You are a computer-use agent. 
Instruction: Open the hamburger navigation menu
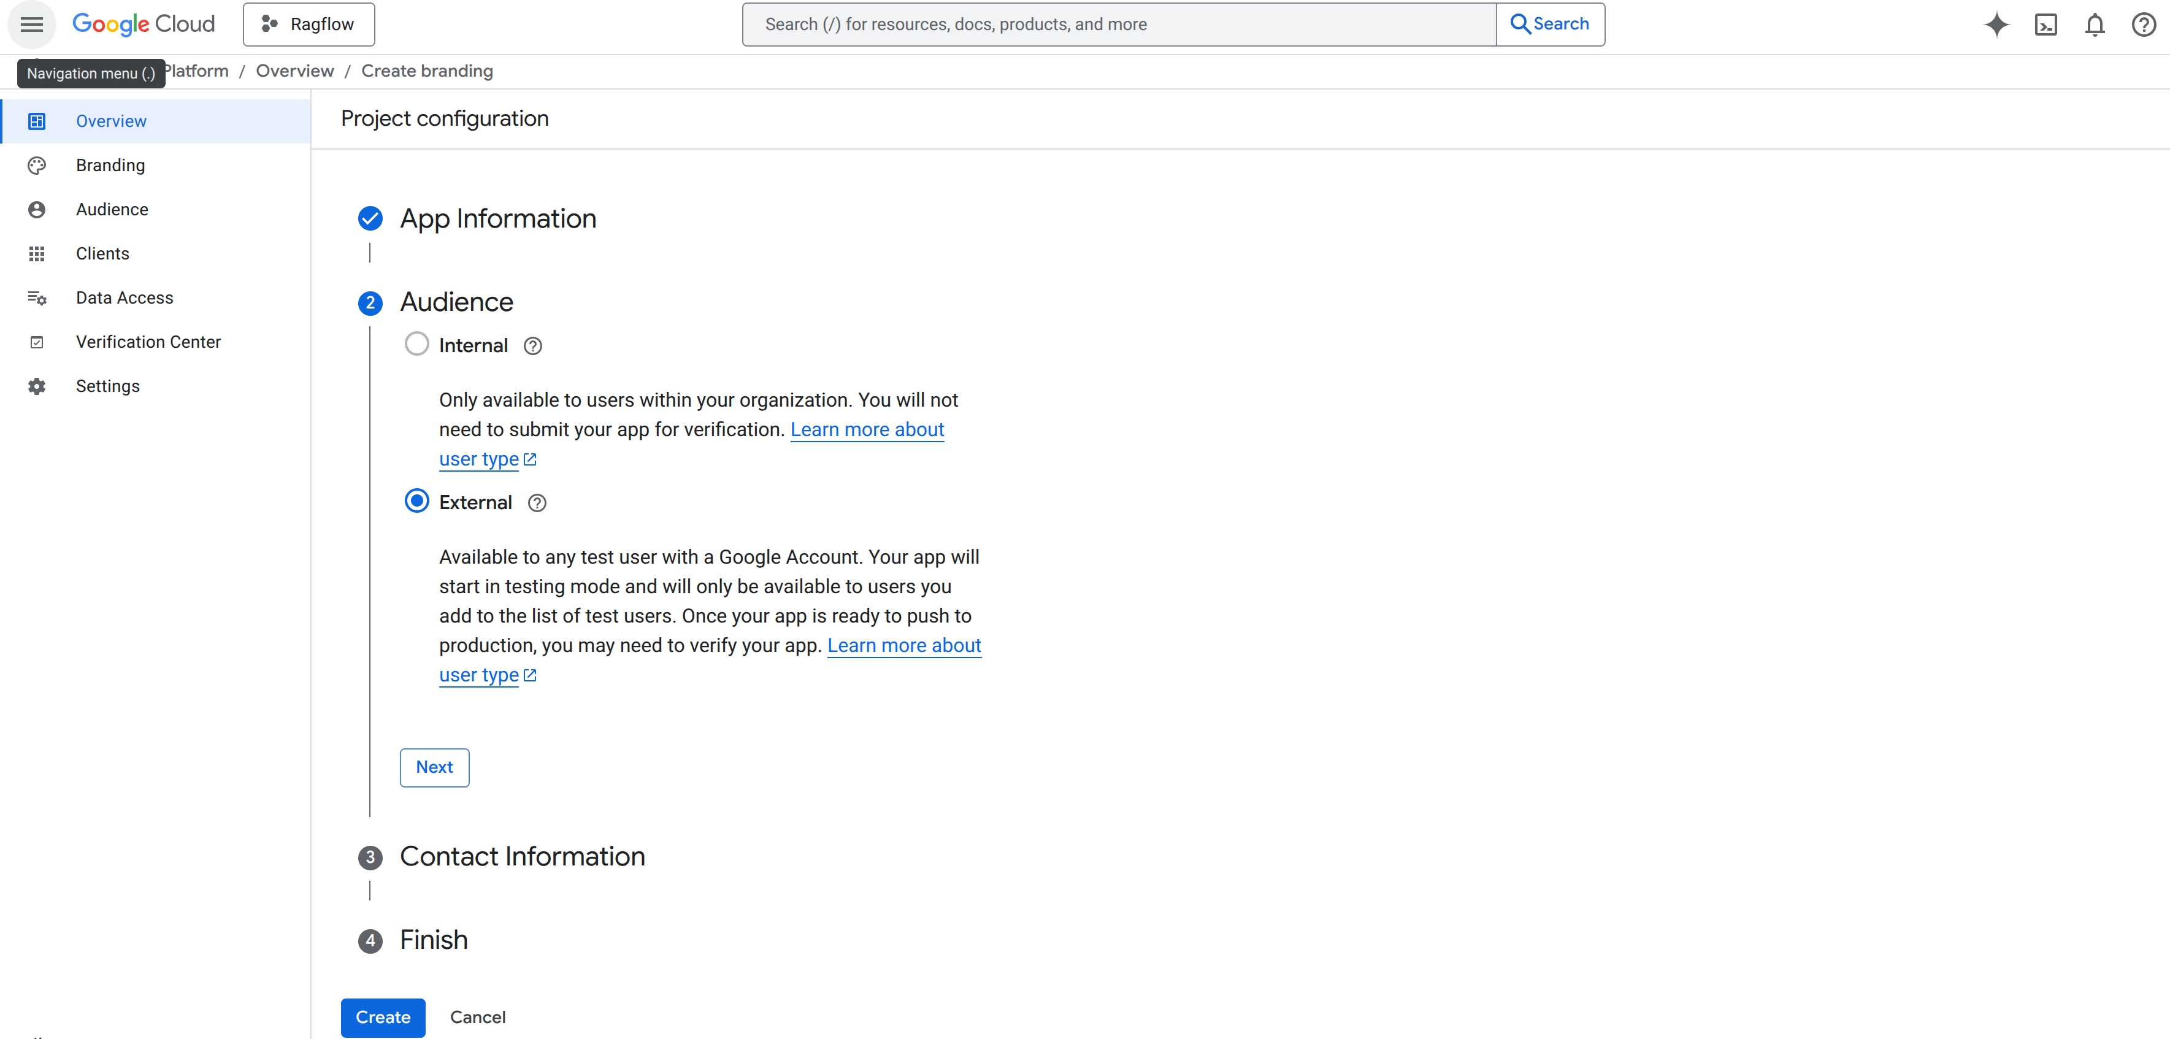(x=31, y=25)
